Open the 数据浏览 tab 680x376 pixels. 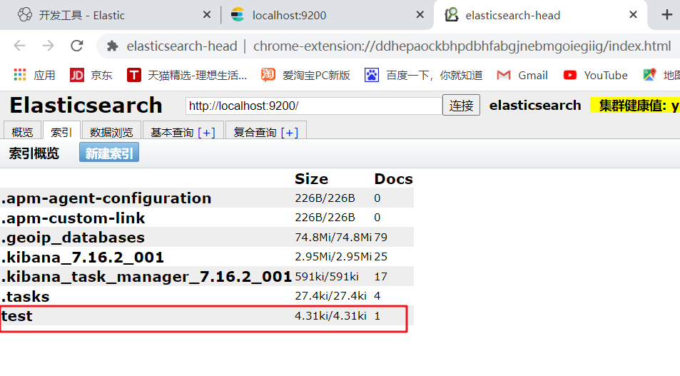[111, 132]
